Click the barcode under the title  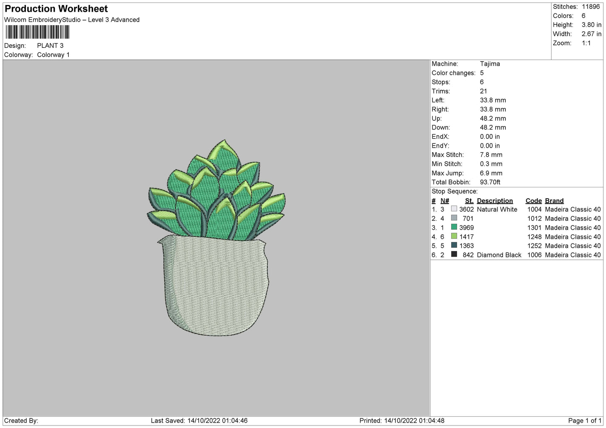tap(37, 32)
